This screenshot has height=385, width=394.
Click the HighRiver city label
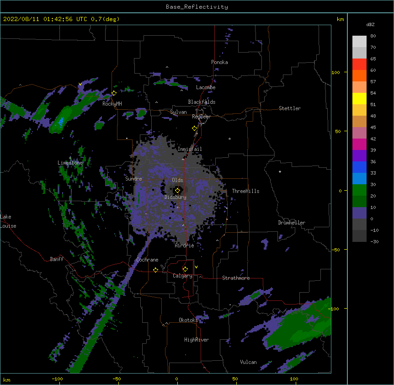197,340
